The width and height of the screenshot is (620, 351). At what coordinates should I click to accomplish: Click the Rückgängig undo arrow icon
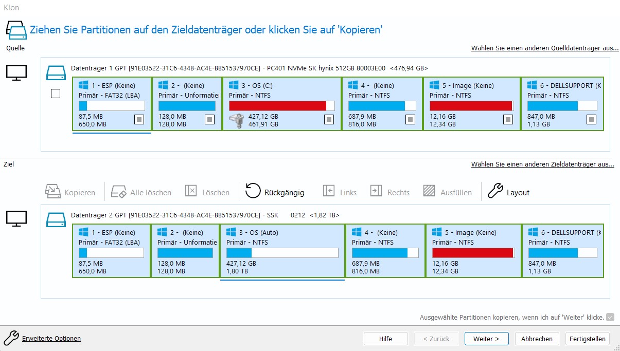(x=253, y=191)
